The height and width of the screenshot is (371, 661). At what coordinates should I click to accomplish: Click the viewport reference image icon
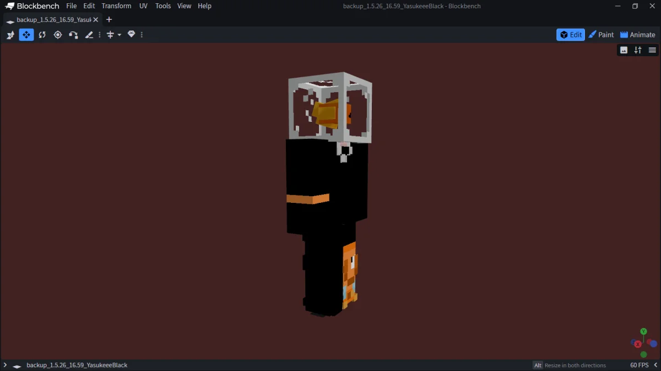point(624,50)
